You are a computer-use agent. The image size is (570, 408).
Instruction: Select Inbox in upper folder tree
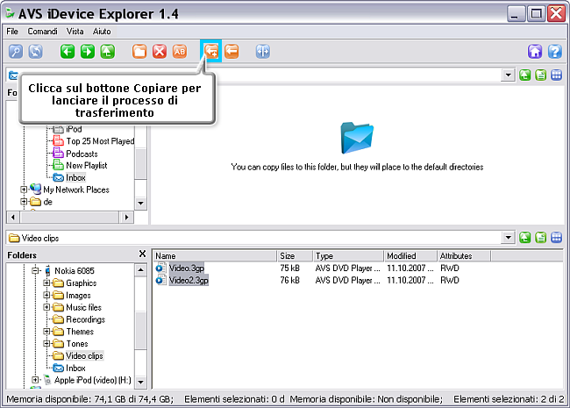[75, 177]
